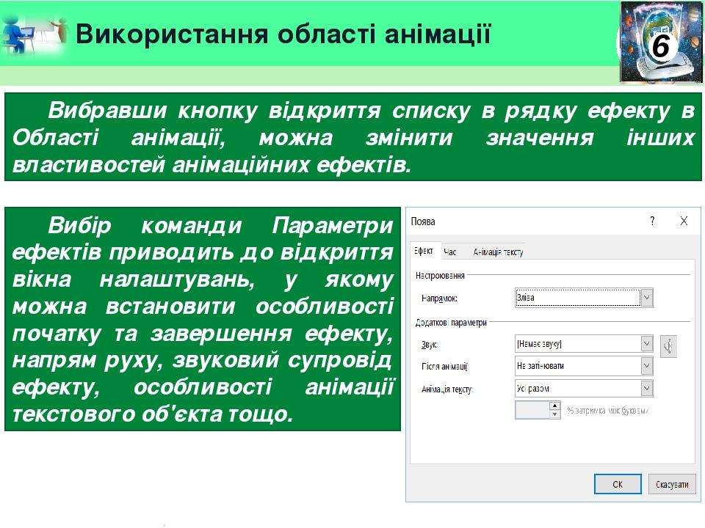
Task: Click the Після анімації label
Action: pyautogui.click(x=445, y=367)
